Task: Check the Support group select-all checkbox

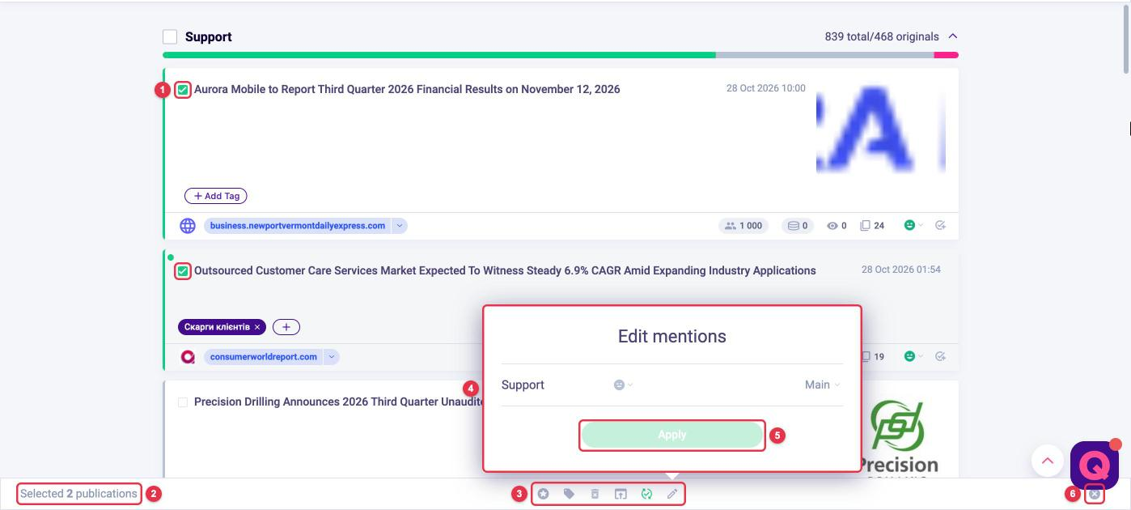Action: (x=170, y=37)
